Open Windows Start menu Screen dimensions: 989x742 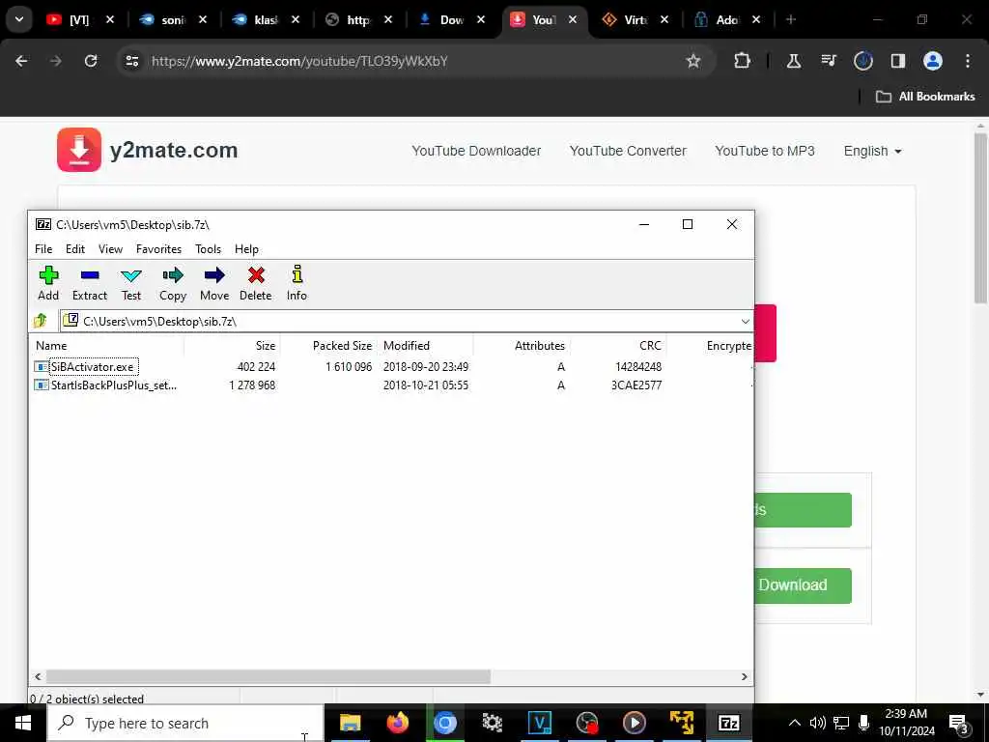[x=23, y=723]
